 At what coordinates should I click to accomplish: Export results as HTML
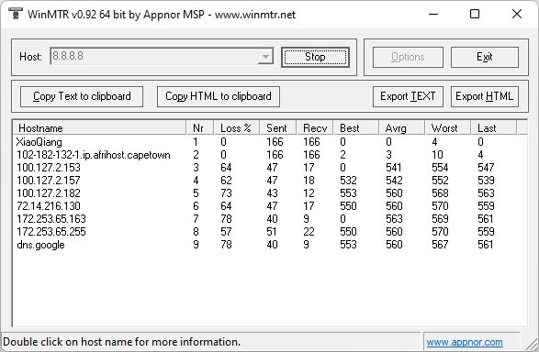[484, 96]
